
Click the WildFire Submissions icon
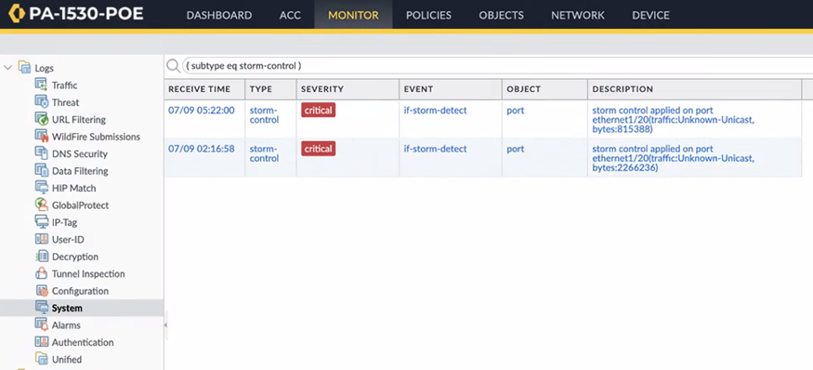pyautogui.click(x=42, y=136)
